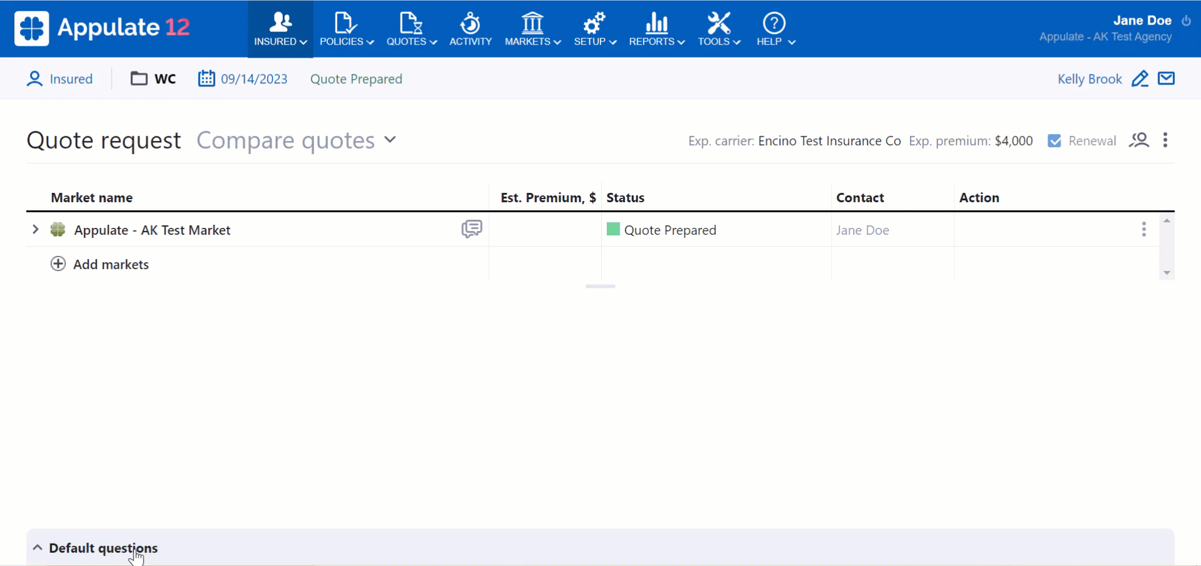Send email via envelope icon
1201x566 pixels.
pyautogui.click(x=1167, y=78)
